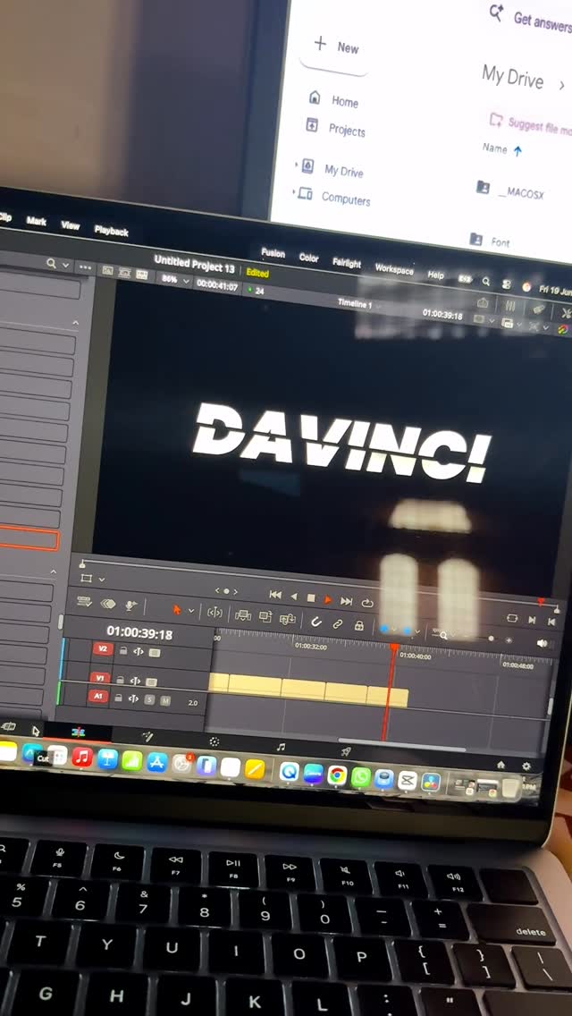This screenshot has width=572, height=1016.
Task: Toggle position lock padlock in timeline toolbar
Action: coord(358,626)
